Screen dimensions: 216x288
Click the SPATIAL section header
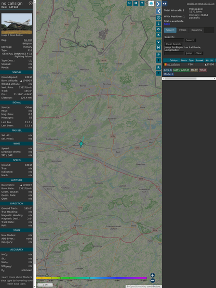(x=17, y=72)
